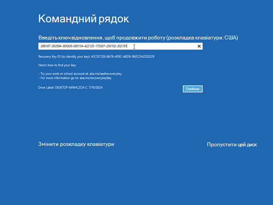273x205 pixels.
Task: Click the Введіть ключ відновлення prompt text
Action: (x=138, y=38)
